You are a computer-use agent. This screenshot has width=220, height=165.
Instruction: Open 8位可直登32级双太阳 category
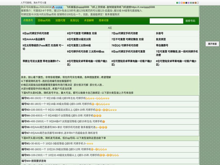79,39
